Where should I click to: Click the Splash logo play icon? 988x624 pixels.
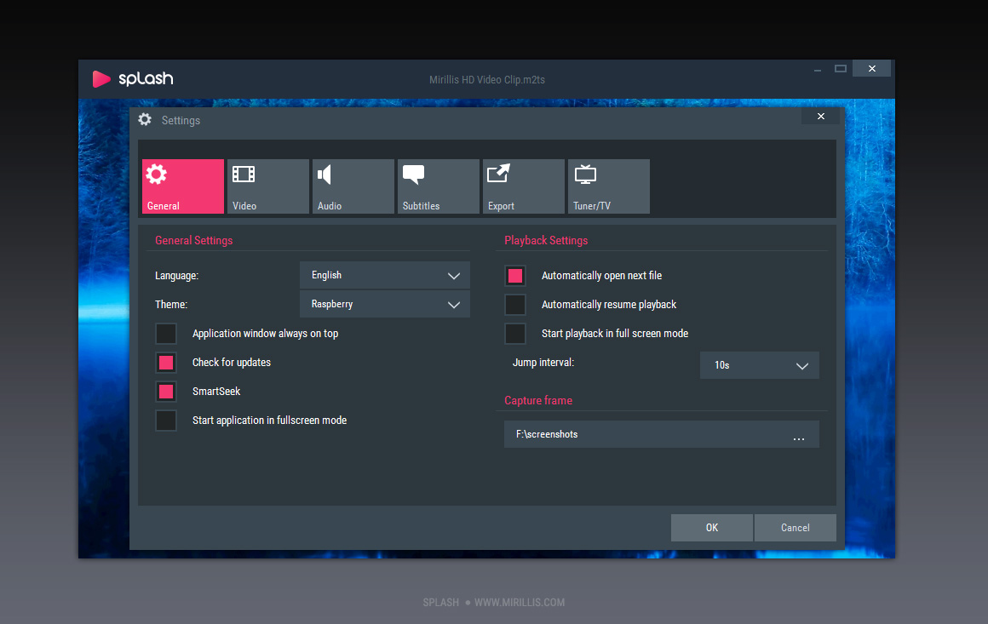click(101, 79)
